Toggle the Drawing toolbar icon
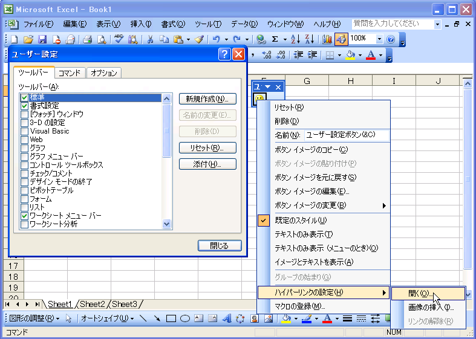Image resolution: width=476 pixels, height=339 pixels. (341, 39)
